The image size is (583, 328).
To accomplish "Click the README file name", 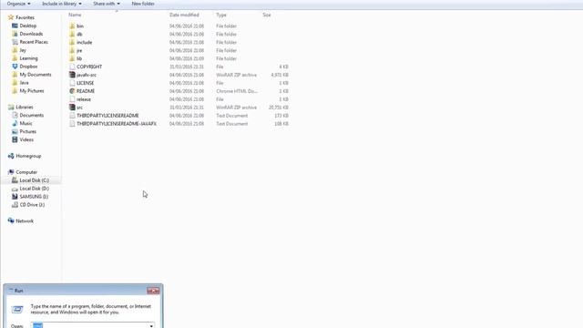I will pos(86,91).
